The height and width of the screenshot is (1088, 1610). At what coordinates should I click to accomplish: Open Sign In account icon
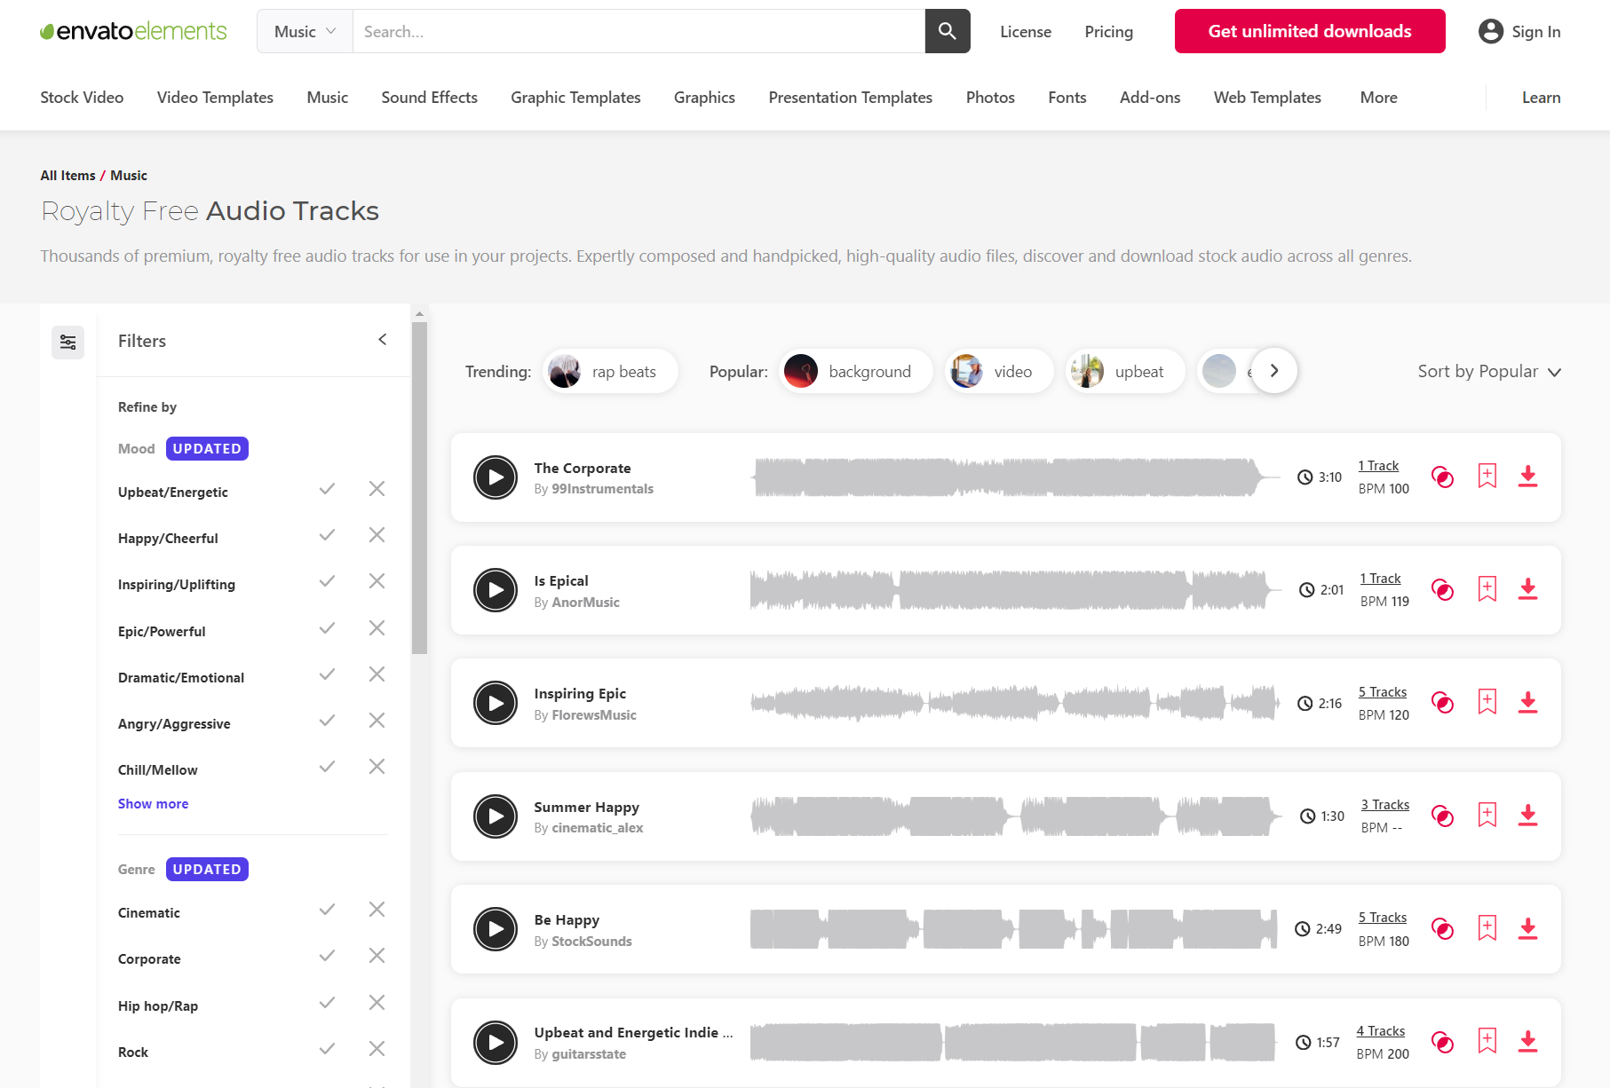pyautogui.click(x=1490, y=31)
